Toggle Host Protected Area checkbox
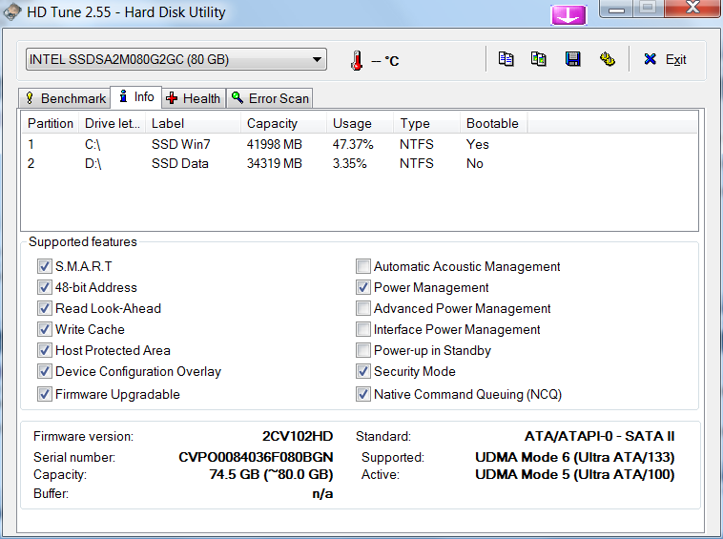 (x=44, y=350)
